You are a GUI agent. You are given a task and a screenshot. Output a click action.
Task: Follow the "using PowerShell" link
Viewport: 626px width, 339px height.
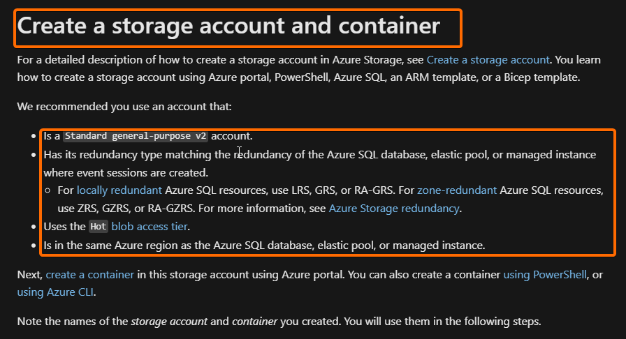point(546,275)
